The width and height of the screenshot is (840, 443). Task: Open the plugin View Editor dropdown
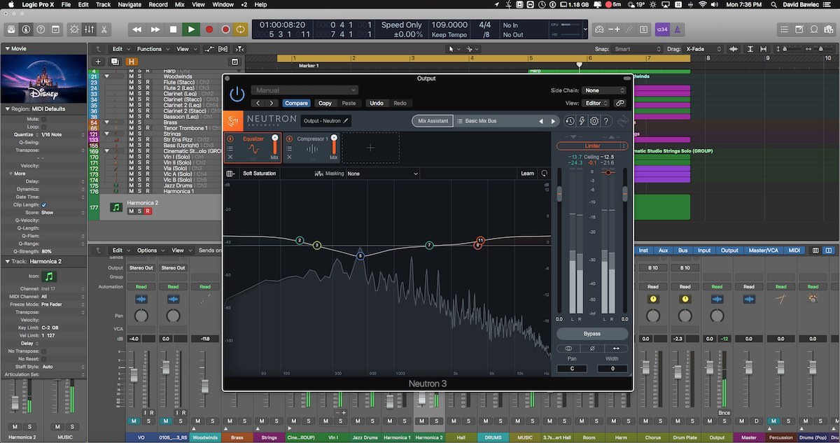(x=596, y=103)
